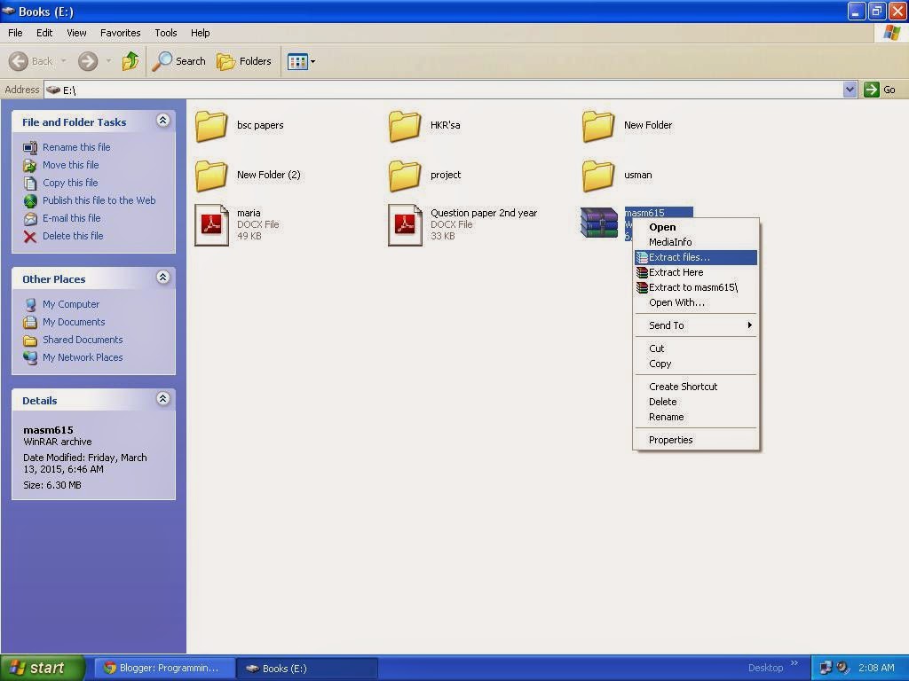Open the Address bar dropdown list
This screenshot has height=681, width=909.
click(850, 90)
